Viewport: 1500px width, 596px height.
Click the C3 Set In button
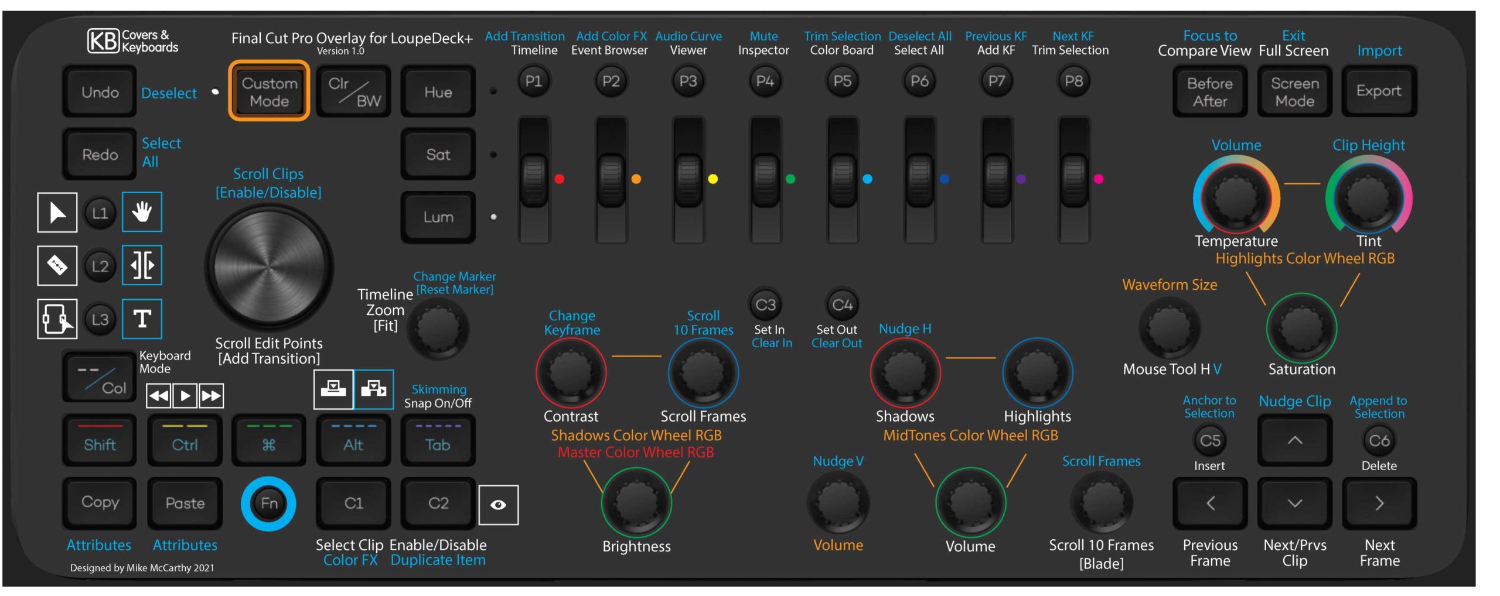(765, 304)
